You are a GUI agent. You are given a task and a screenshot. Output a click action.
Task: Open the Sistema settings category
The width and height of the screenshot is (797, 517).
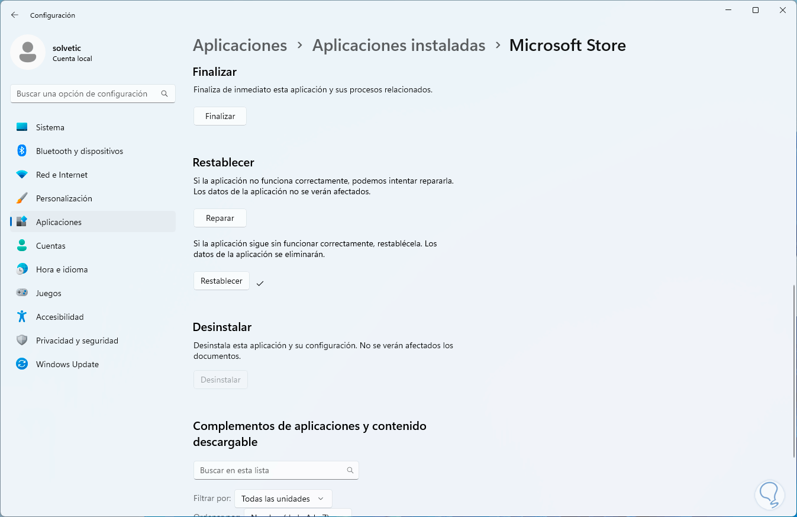point(50,127)
